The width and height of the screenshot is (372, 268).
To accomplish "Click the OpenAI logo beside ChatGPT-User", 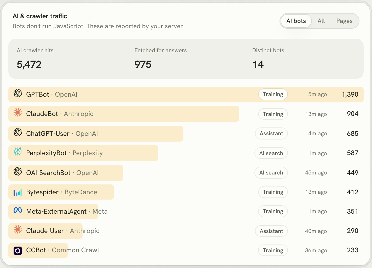I will (18, 132).
